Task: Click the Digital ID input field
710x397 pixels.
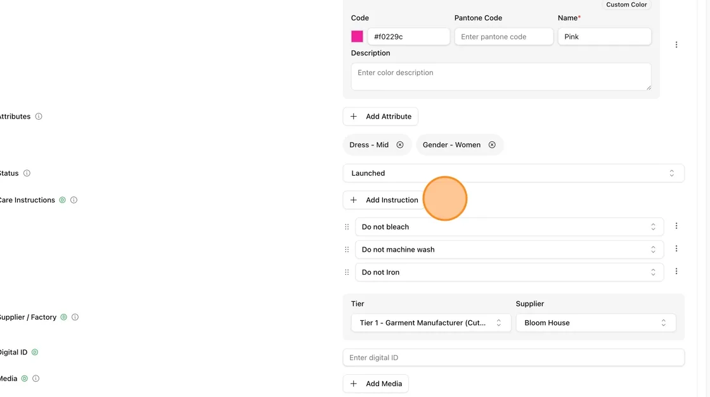Action: (513, 358)
